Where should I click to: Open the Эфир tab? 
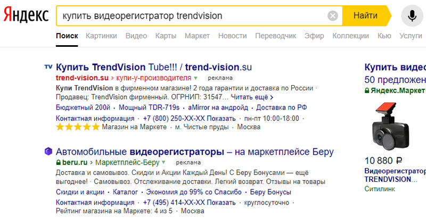[x=314, y=36]
